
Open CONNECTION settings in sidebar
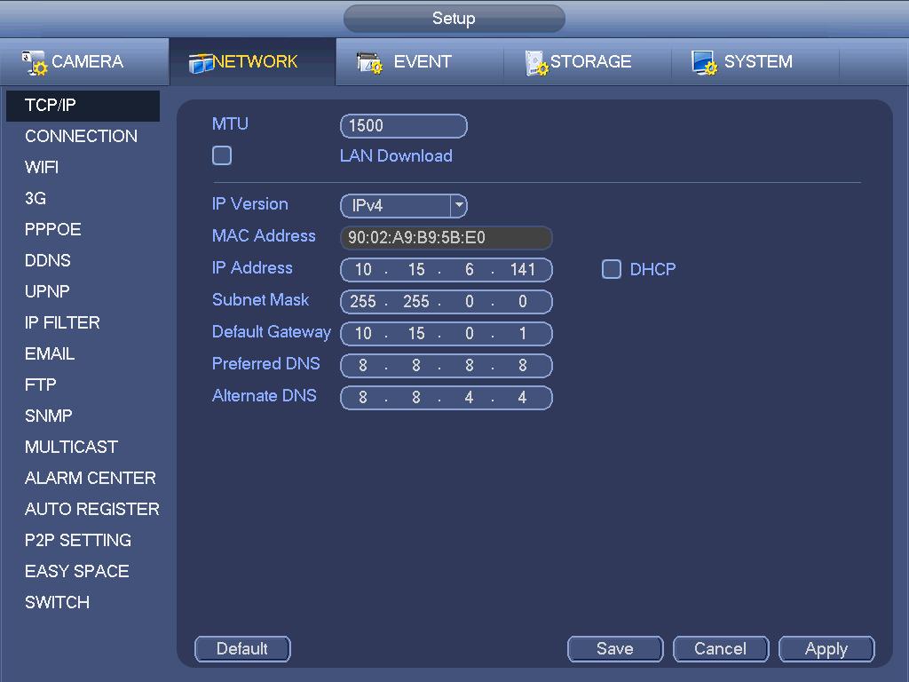point(81,136)
